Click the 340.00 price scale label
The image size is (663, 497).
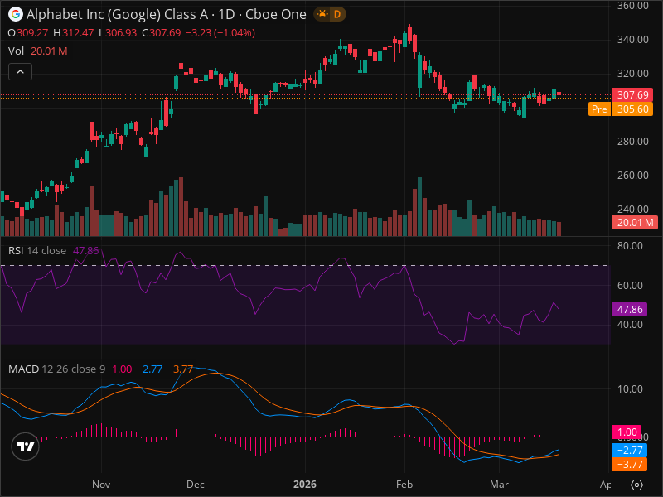tap(632, 39)
